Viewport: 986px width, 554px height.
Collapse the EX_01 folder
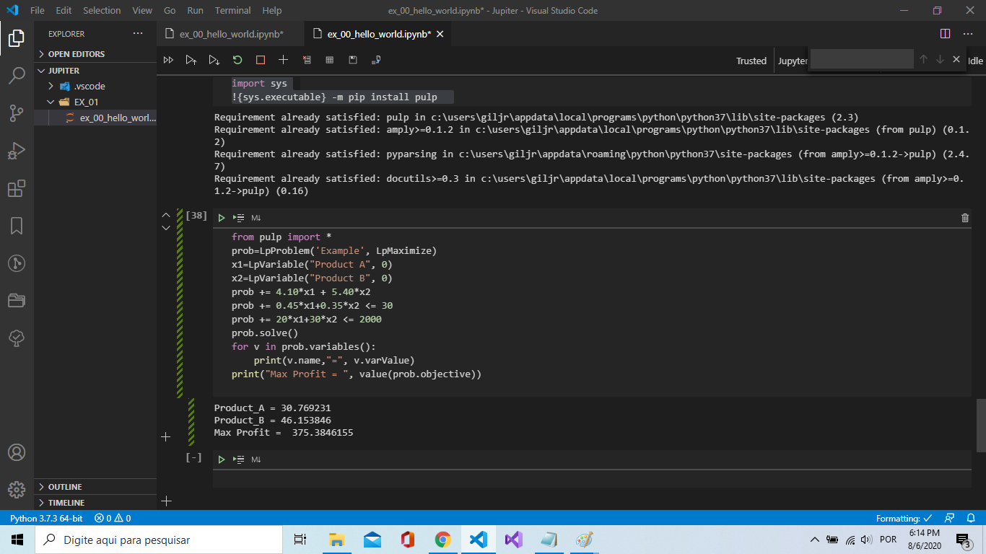(x=95, y=102)
